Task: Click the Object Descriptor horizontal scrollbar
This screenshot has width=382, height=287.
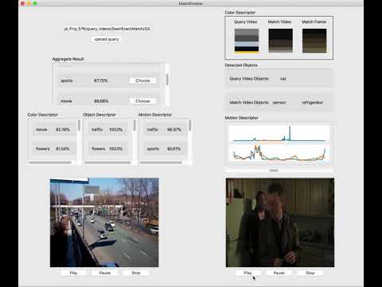Action: (108, 163)
